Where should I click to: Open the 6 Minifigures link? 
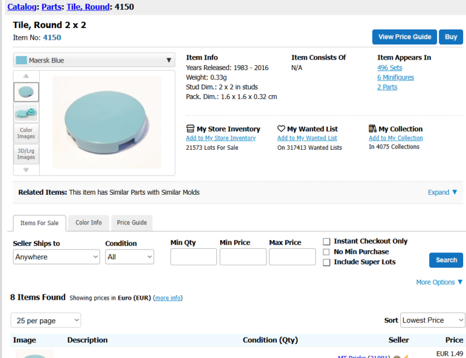tap(396, 78)
